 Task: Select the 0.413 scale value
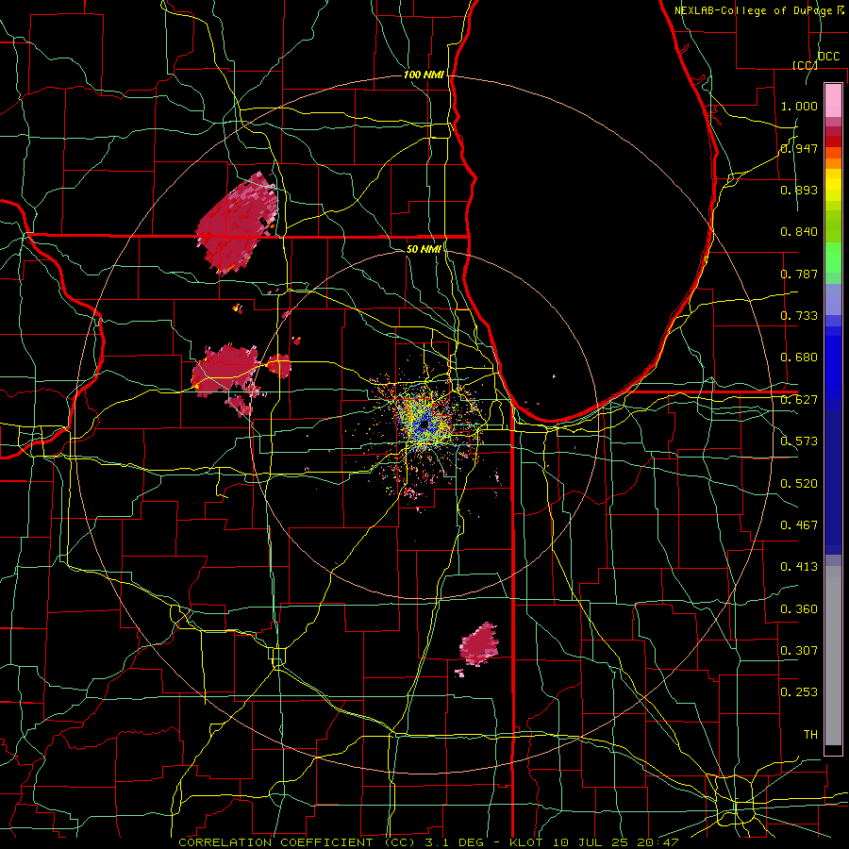tap(799, 567)
